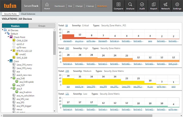Switch to the Vendors view

point(15,26)
